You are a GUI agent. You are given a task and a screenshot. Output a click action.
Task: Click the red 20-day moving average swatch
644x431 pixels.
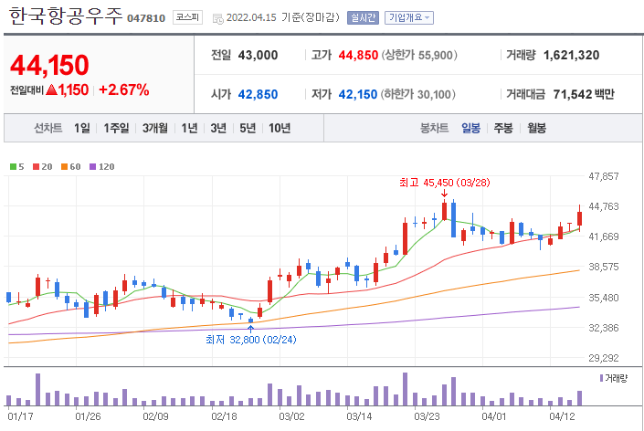pyautogui.click(x=37, y=167)
